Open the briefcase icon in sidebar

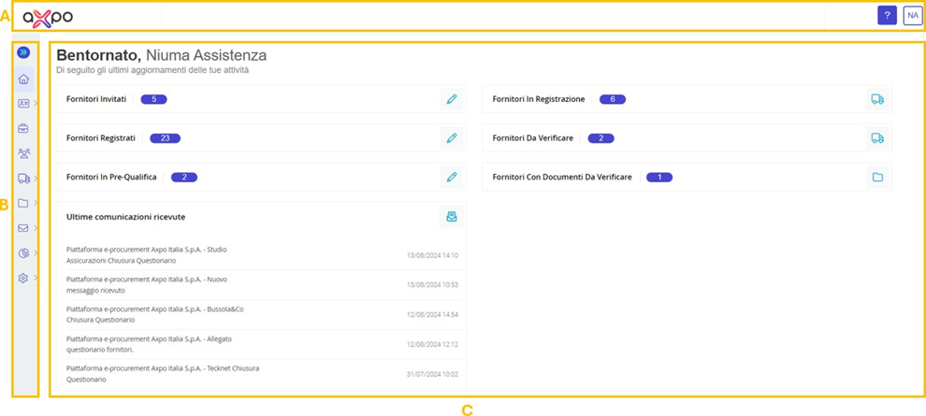click(x=23, y=128)
